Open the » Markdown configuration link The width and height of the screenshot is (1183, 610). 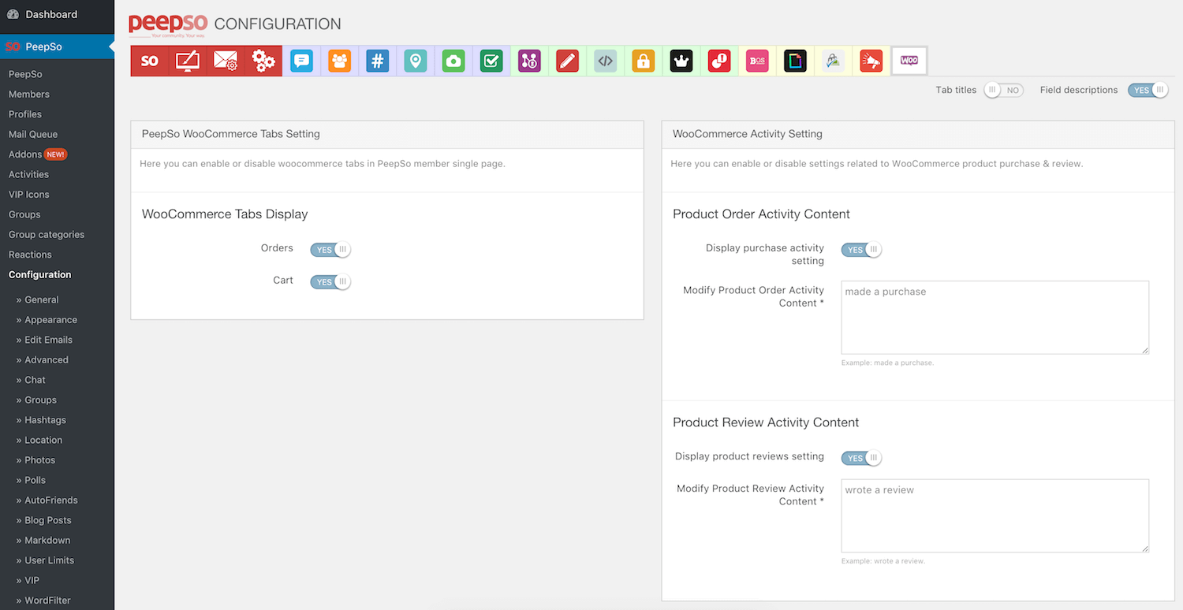coord(43,541)
